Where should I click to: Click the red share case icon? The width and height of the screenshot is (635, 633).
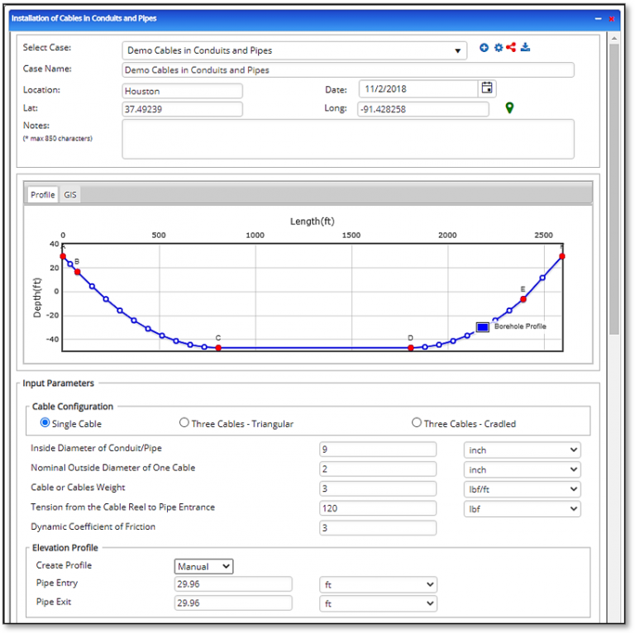pyautogui.click(x=511, y=48)
